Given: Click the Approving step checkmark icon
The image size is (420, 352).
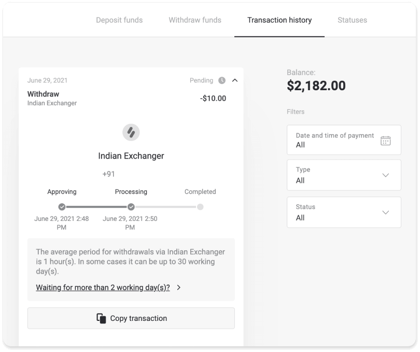Looking at the screenshot, I should pyautogui.click(x=62, y=206).
